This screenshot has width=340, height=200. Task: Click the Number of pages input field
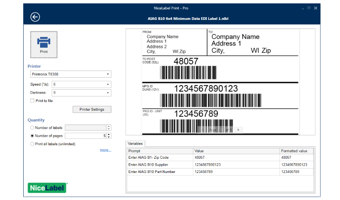tap(85, 136)
